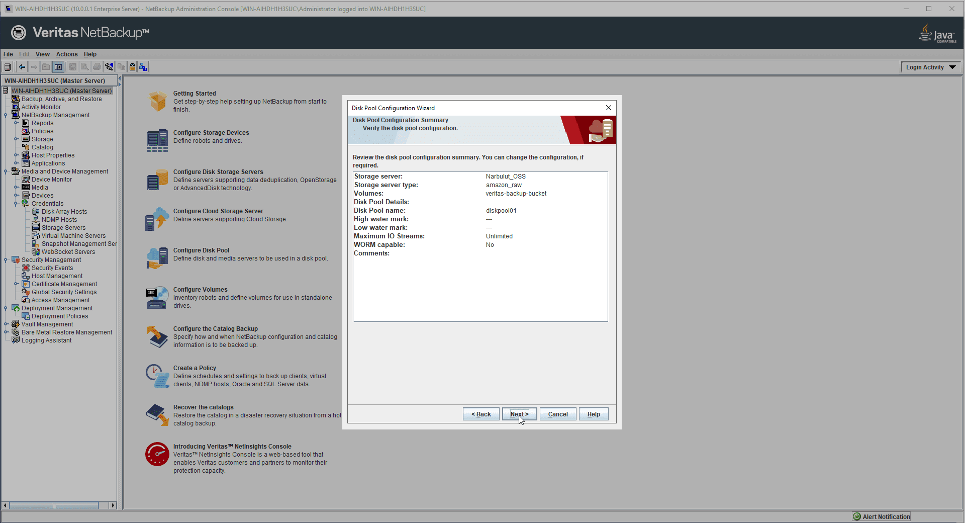The height and width of the screenshot is (523, 965).
Task: Select Activity Monitor in the tree
Action: coord(41,107)
